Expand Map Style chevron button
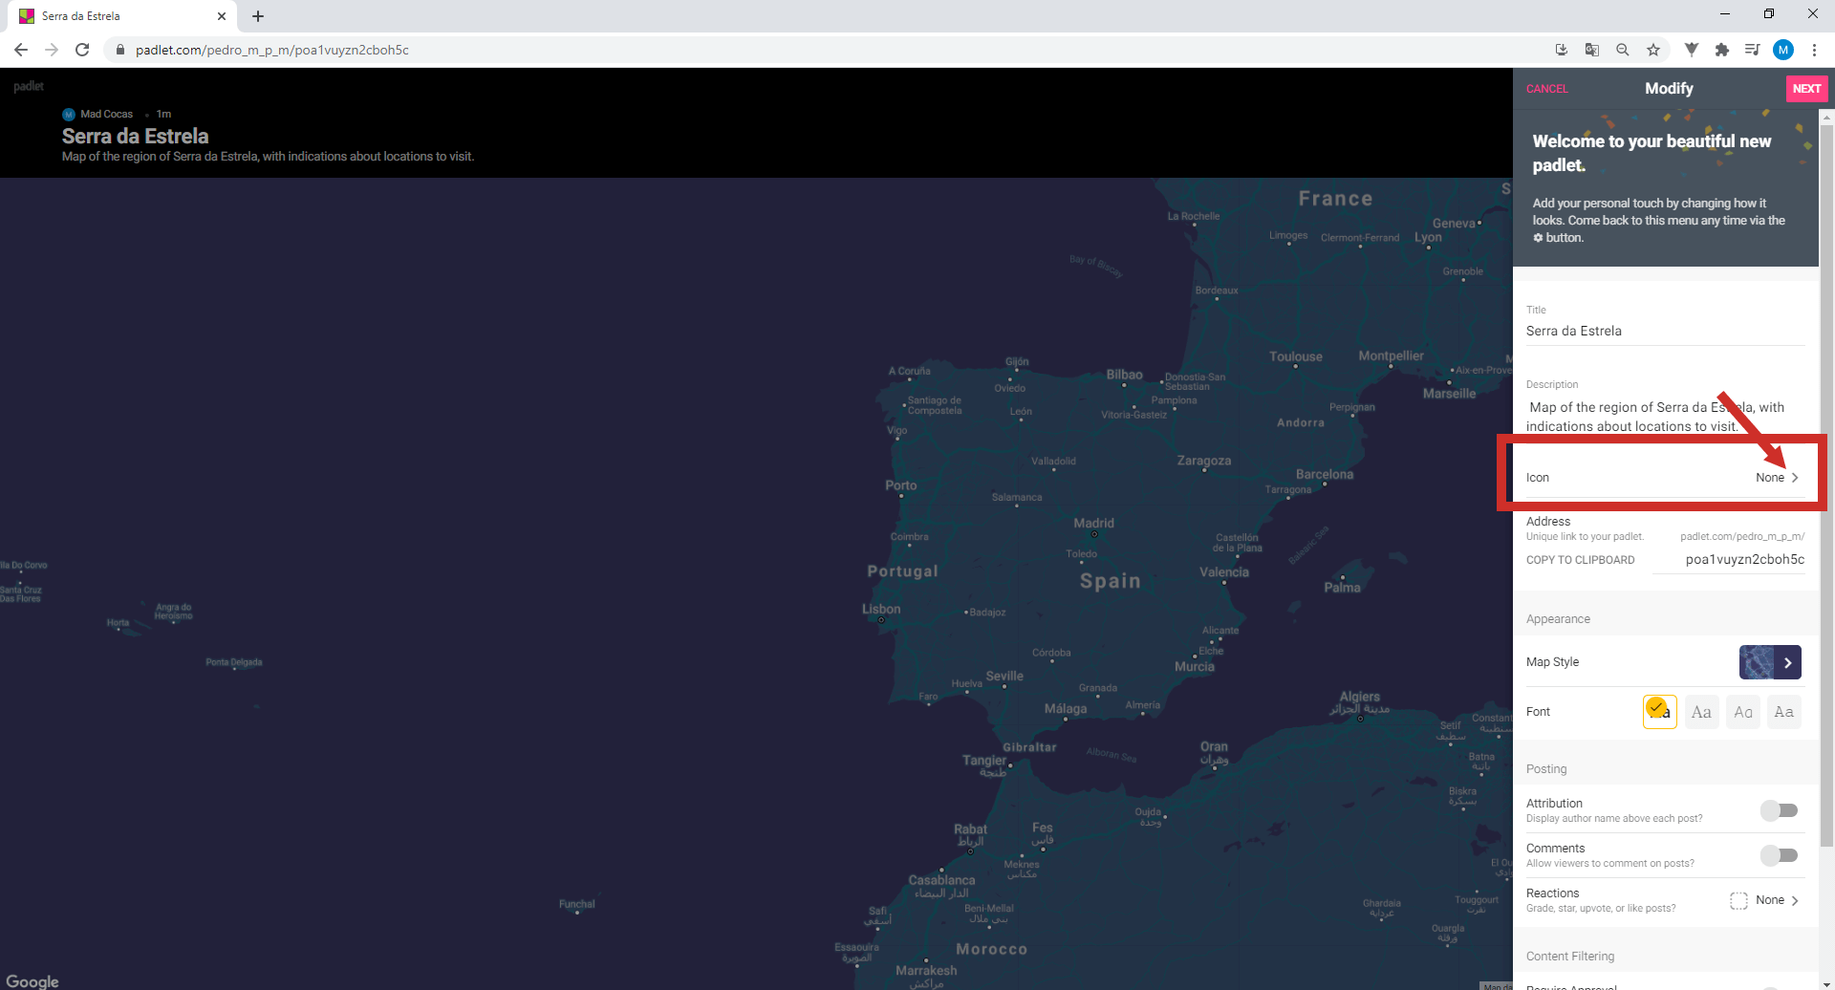This screenshot has height=990, width=1835. (1787, 662)
